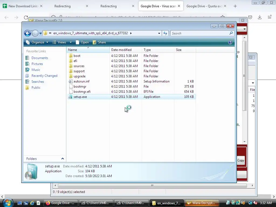Open Public in Favorite Links
Screen dimensions: 276x207
point(36,88)
